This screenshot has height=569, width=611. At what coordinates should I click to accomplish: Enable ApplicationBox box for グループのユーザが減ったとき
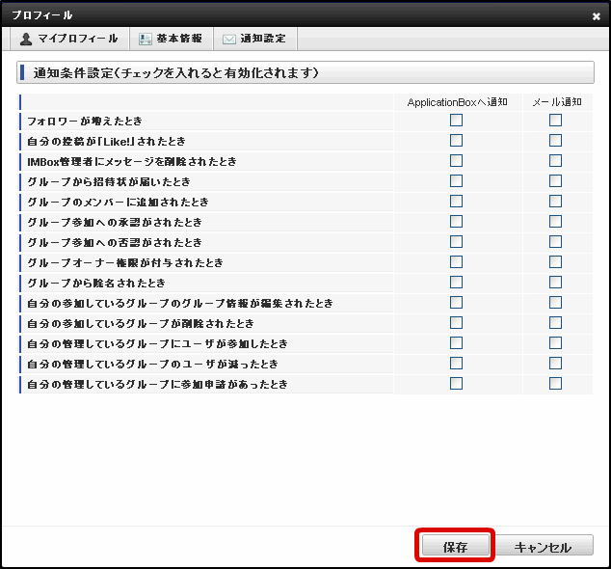click(456, 364)
